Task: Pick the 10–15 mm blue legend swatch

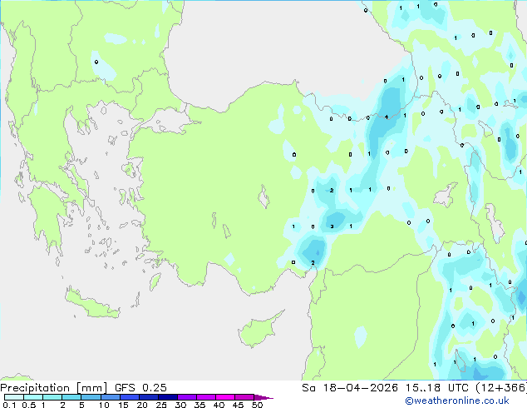Action: pyautogui.click(x=111, y=397)
